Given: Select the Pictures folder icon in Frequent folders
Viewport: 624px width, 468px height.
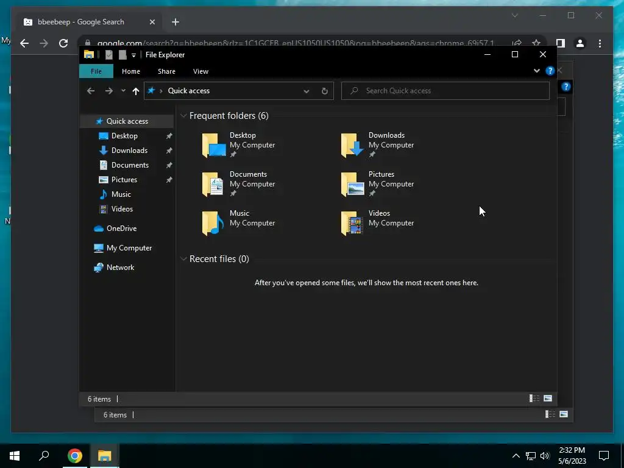Looking at the screenshot, I should 352,184.
